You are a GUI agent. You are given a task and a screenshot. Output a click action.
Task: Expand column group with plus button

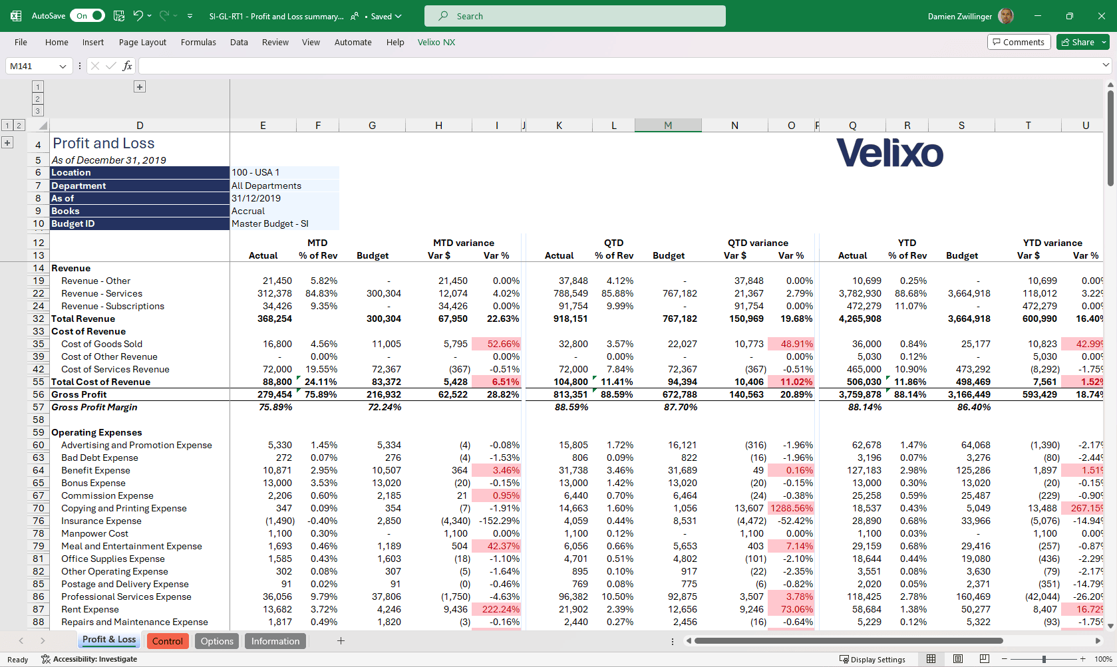(x=140, y=86)
